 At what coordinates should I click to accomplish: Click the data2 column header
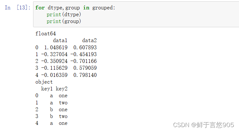89,41
